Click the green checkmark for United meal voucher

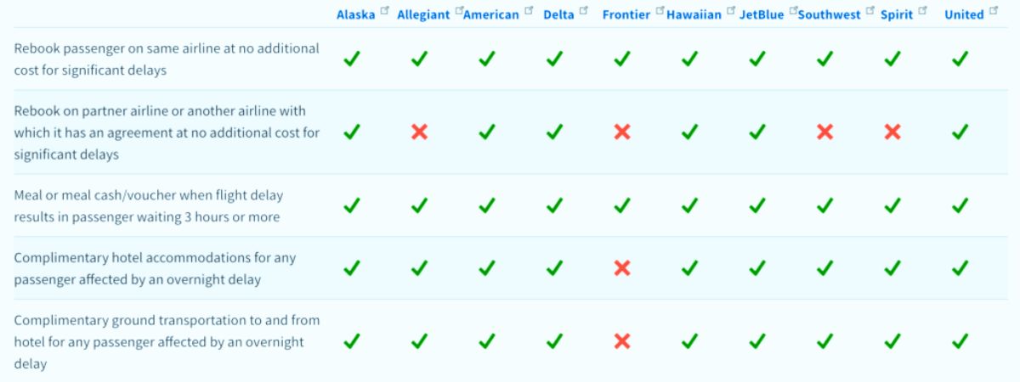[x=960, y=205]
